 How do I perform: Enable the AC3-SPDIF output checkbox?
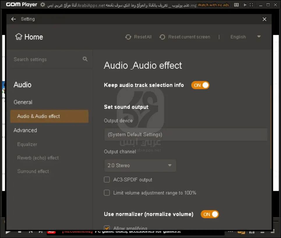[x=107, y=180]
